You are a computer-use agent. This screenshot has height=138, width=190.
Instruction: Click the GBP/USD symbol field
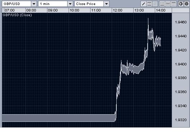click(17, 4)
